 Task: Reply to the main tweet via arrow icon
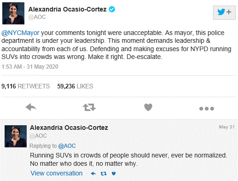point(31,107)
